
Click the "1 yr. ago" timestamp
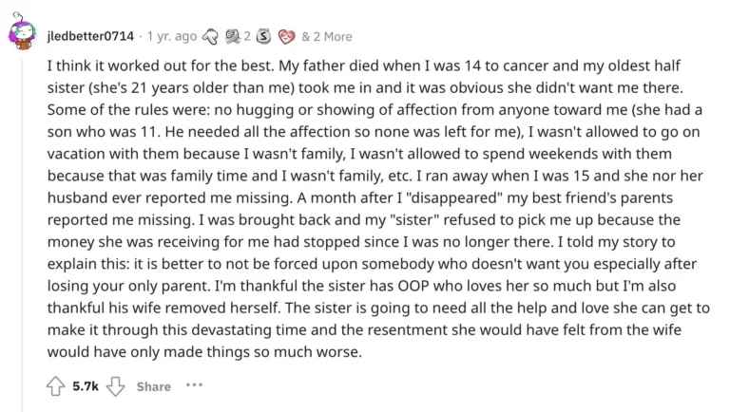[x=169, y=37]
